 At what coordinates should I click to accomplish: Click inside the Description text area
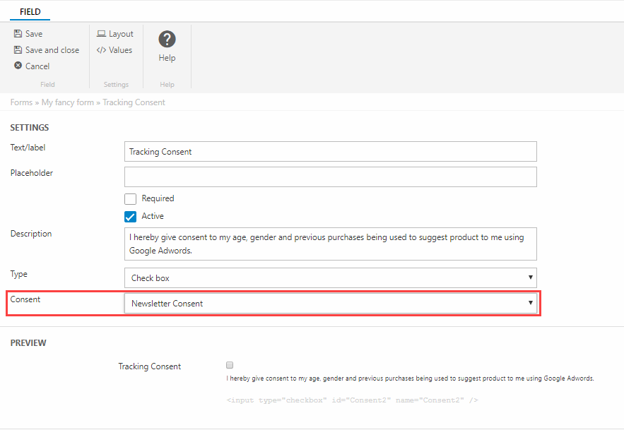(330, 244)
